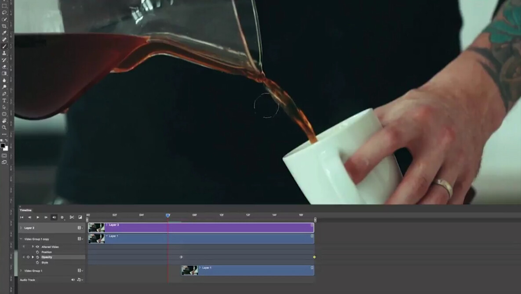Play the video in the Timeline

click(x=37, y=217)
